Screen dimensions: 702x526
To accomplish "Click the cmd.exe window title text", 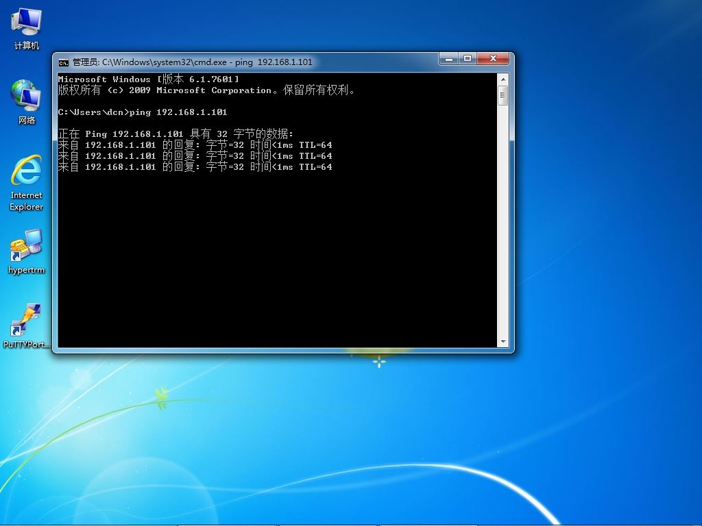I will click(193, 62).
